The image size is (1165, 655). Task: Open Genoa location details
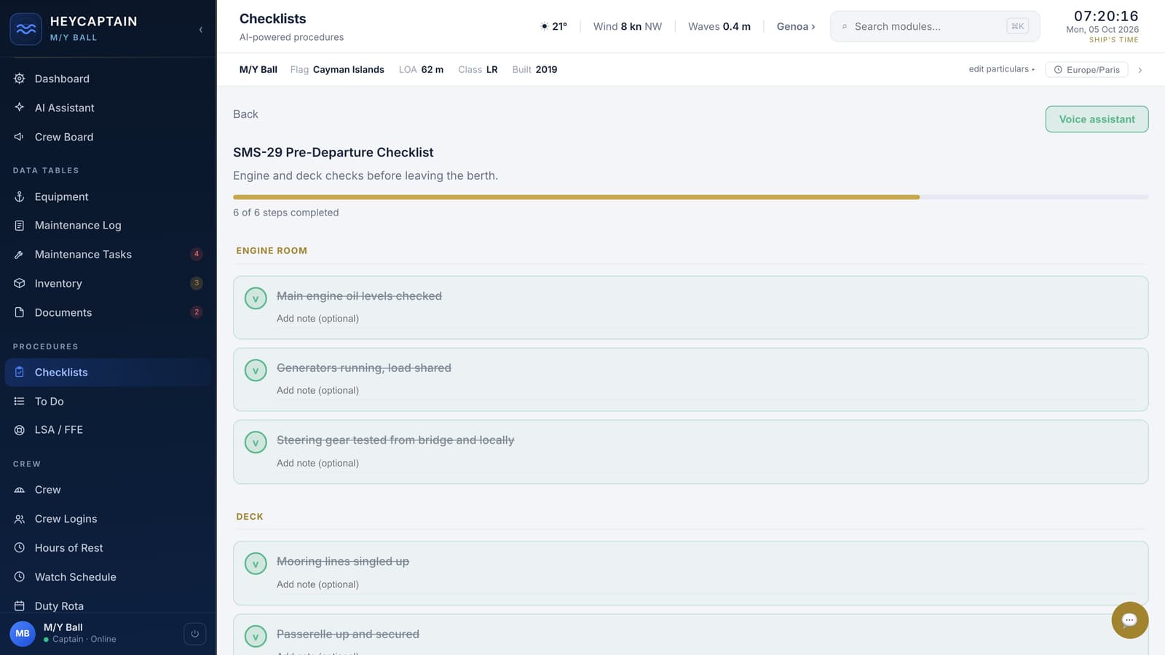[x=796, y=26]
